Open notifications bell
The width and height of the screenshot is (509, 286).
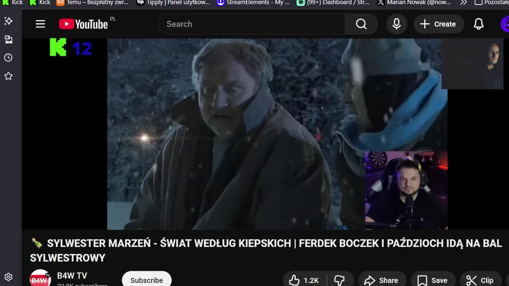[479, 24]
